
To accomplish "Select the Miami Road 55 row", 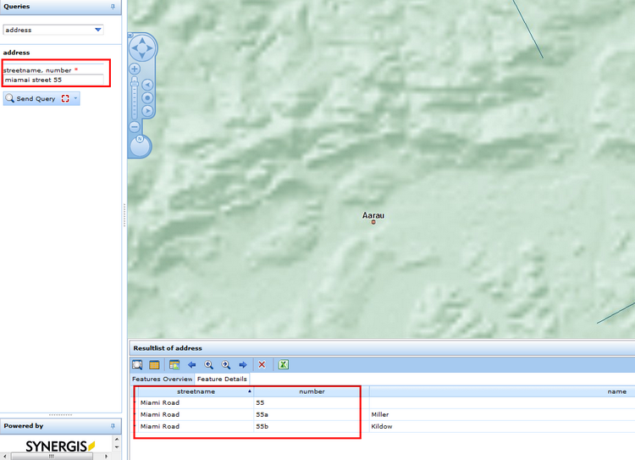I will coord(384,403).
